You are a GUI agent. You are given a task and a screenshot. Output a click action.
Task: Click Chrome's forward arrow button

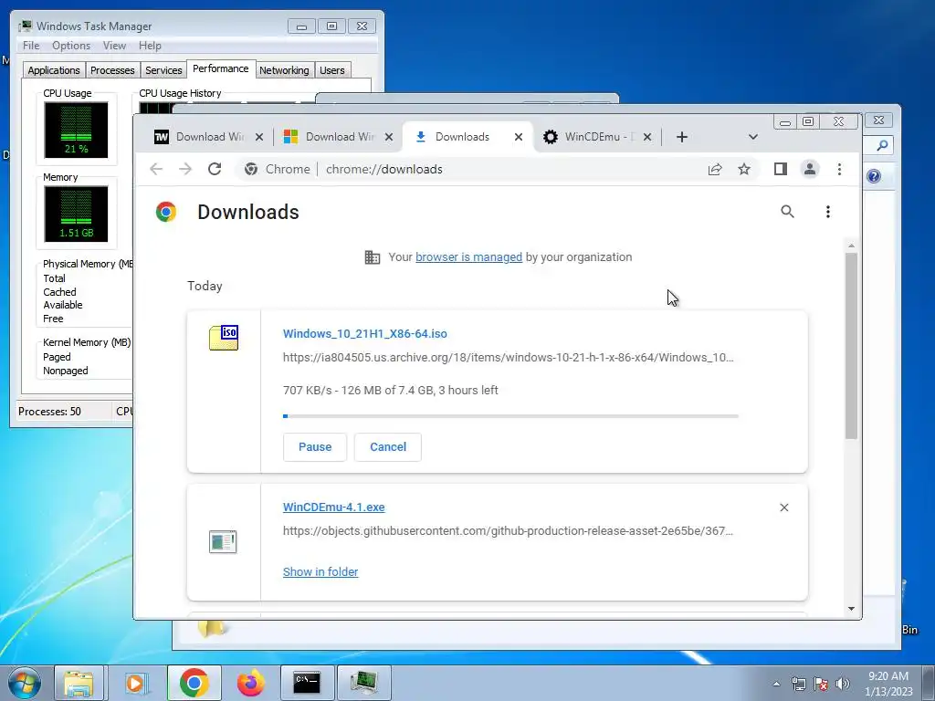(x=185, y=169)
